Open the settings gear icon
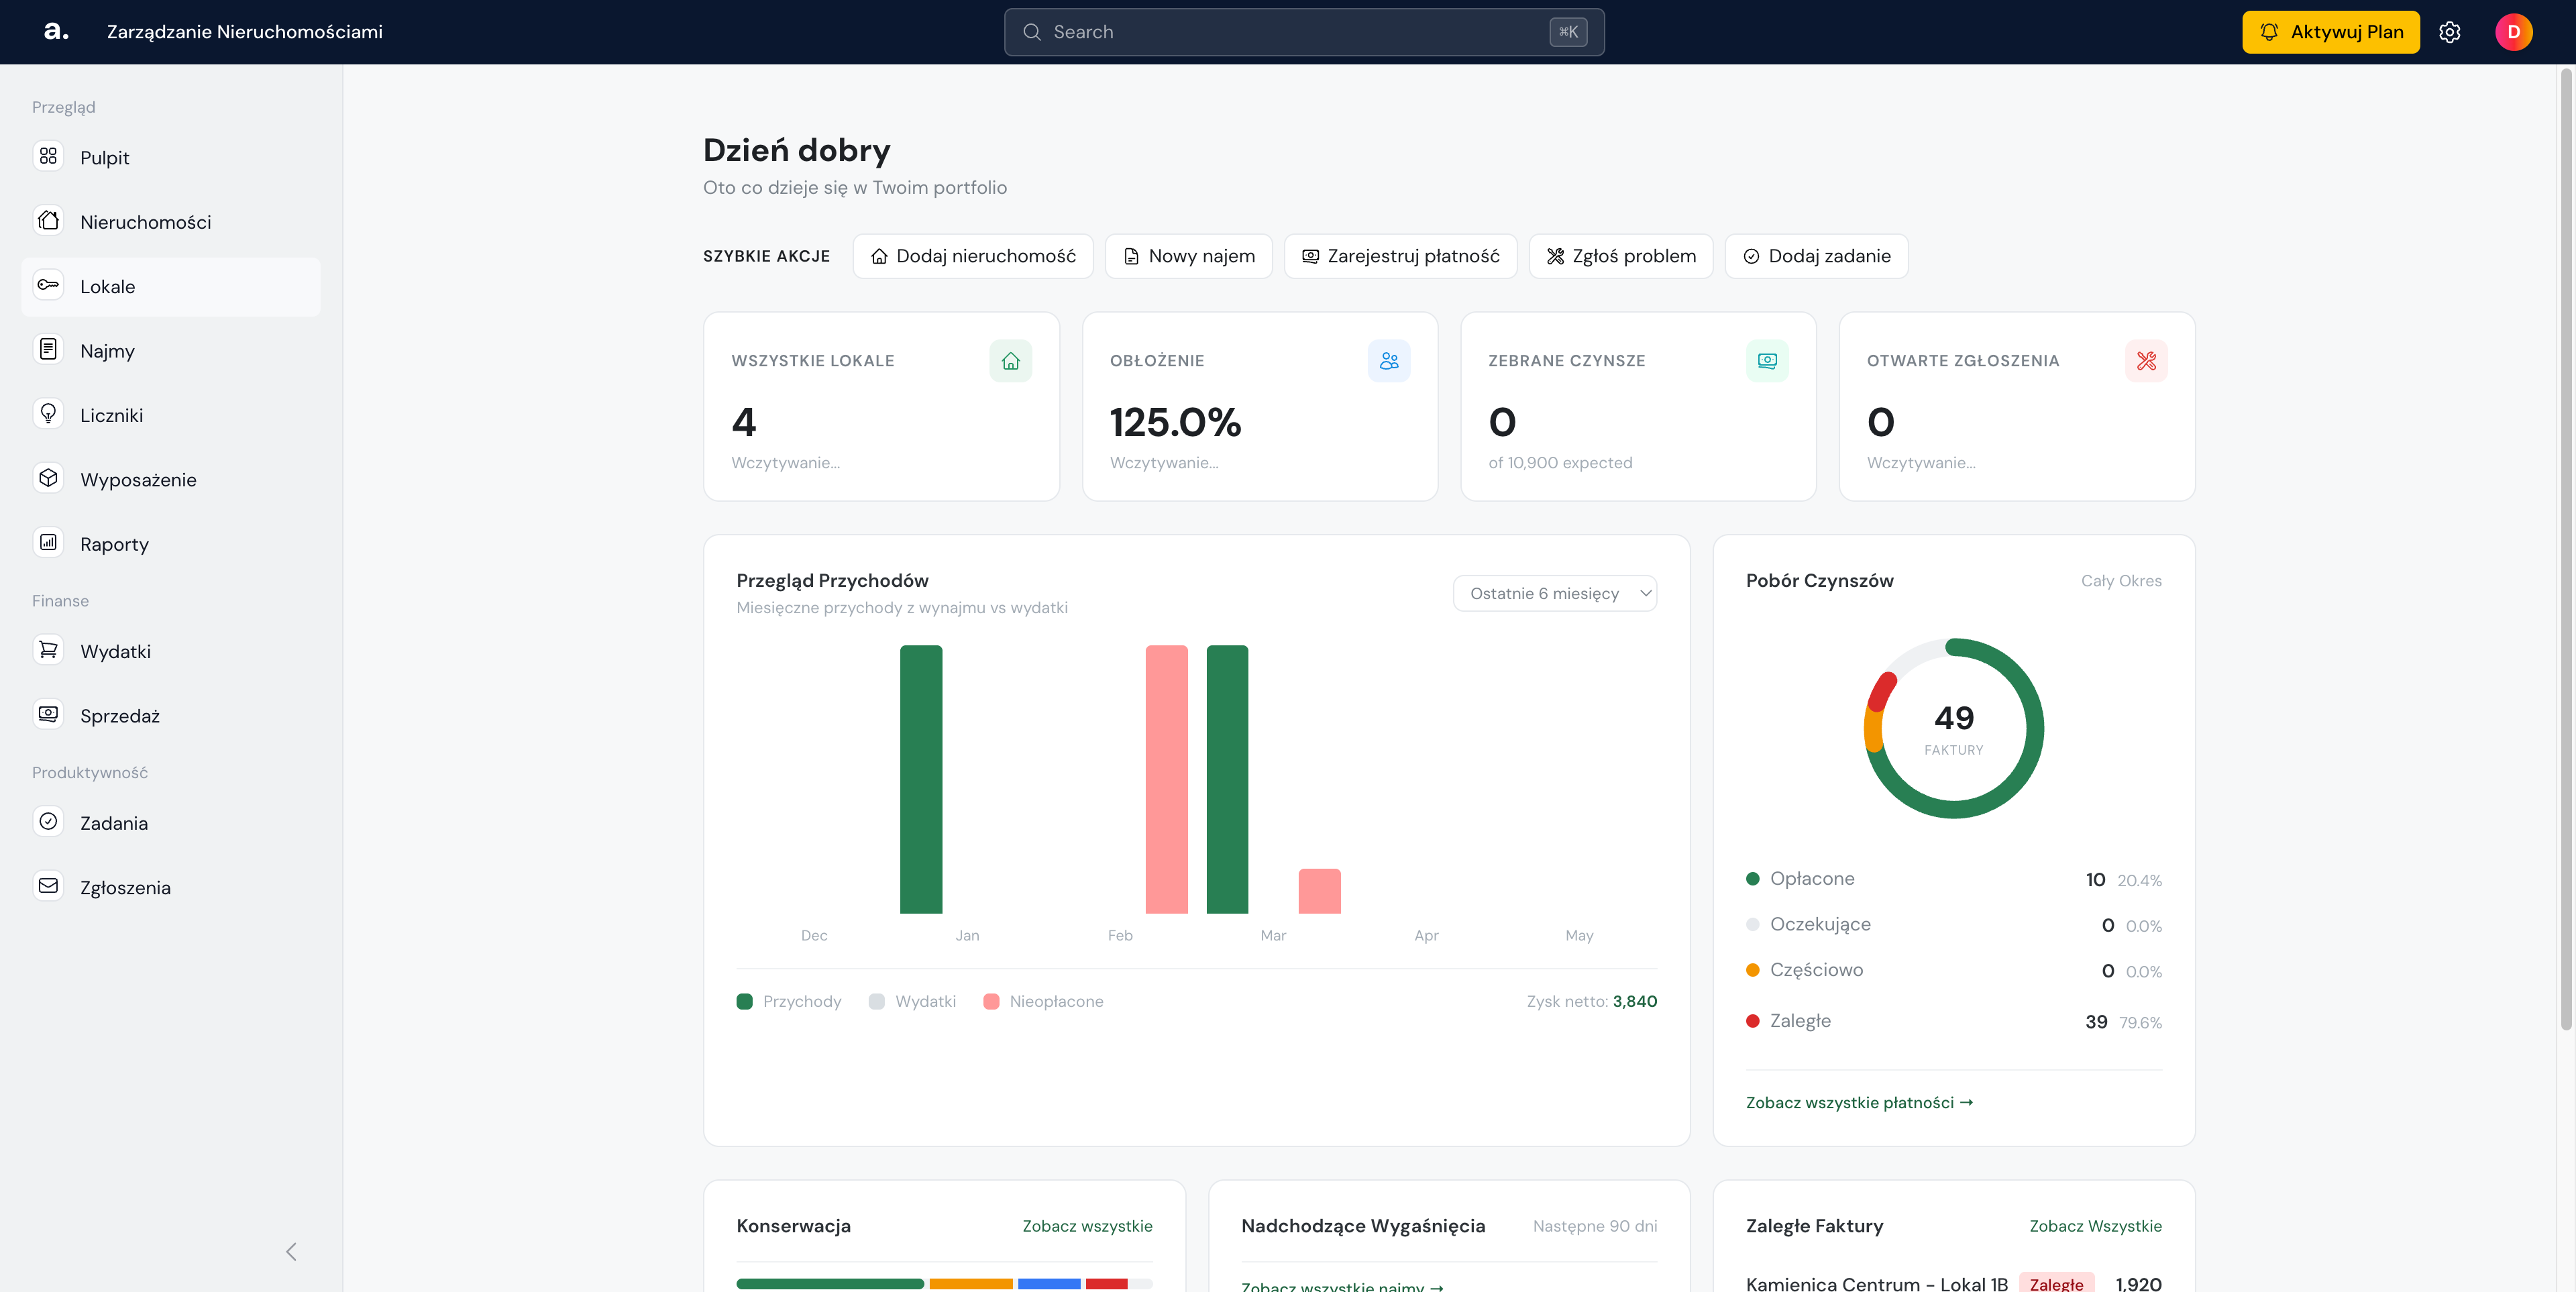 2449,32
